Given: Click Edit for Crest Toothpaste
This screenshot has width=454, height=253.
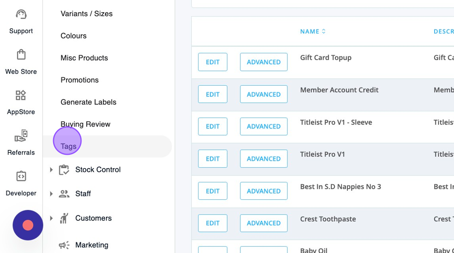Looking at the screenshot, I should pos(212,223).
